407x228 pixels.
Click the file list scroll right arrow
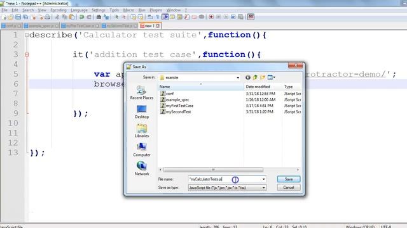pyautogui.click(x=298, y=170)
